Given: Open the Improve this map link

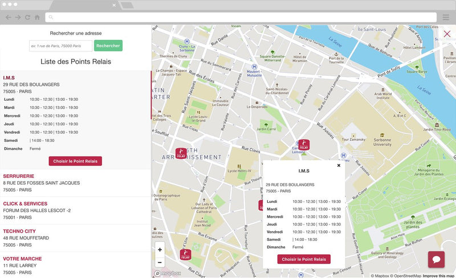Looking at the screenshot, I should (x=438, y=276).
